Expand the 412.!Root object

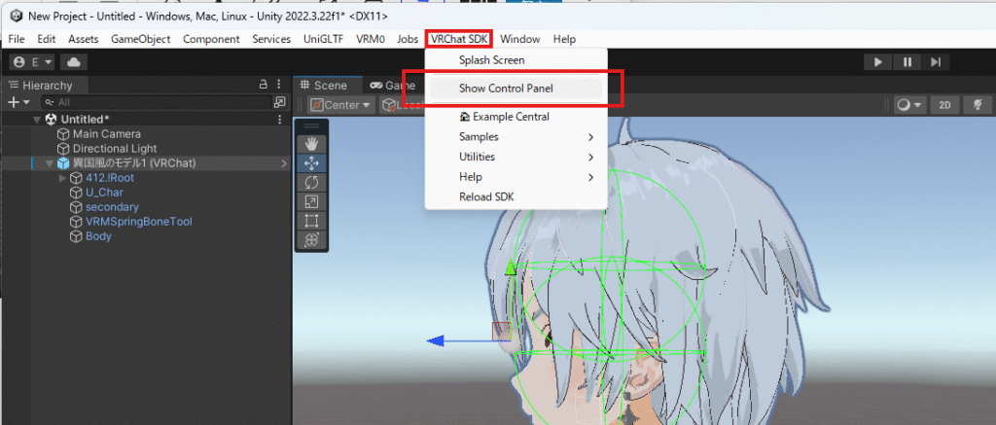(62, 179)
